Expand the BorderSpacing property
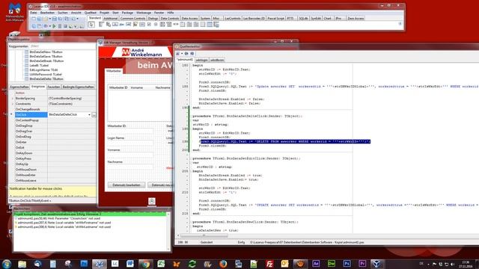 (12, 99)
